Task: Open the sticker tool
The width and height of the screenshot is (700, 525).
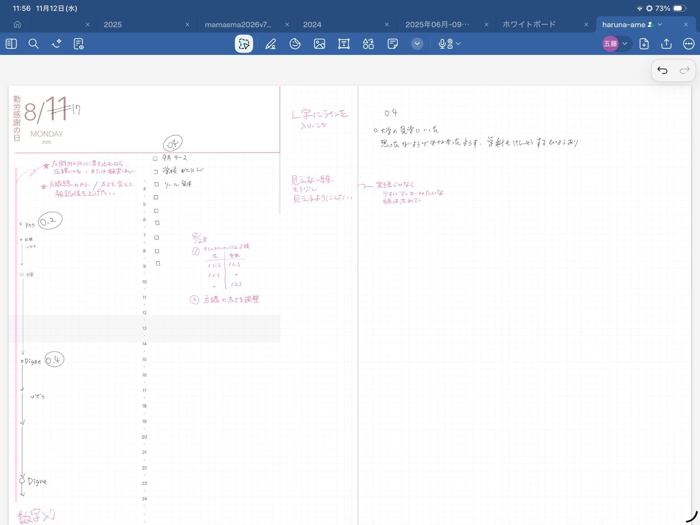Action: click(x=295, y=44)
